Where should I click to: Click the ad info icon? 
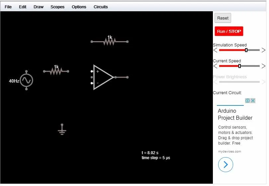(247, 100)
